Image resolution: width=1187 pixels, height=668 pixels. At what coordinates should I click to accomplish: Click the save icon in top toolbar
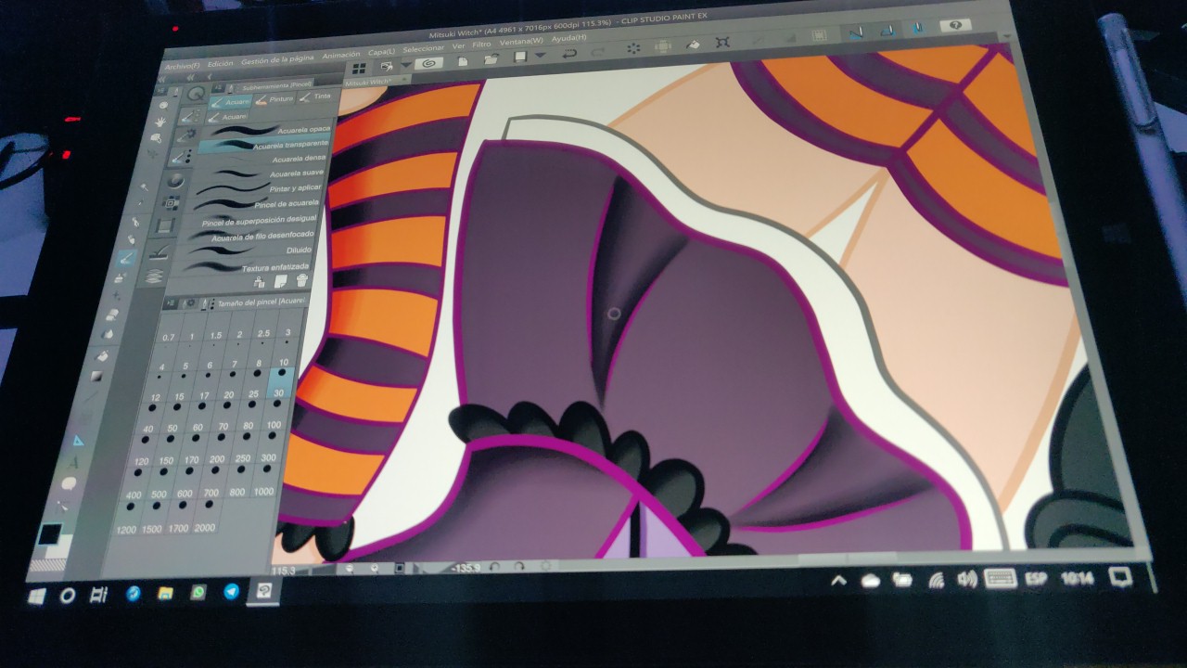[x=519, y=57]
